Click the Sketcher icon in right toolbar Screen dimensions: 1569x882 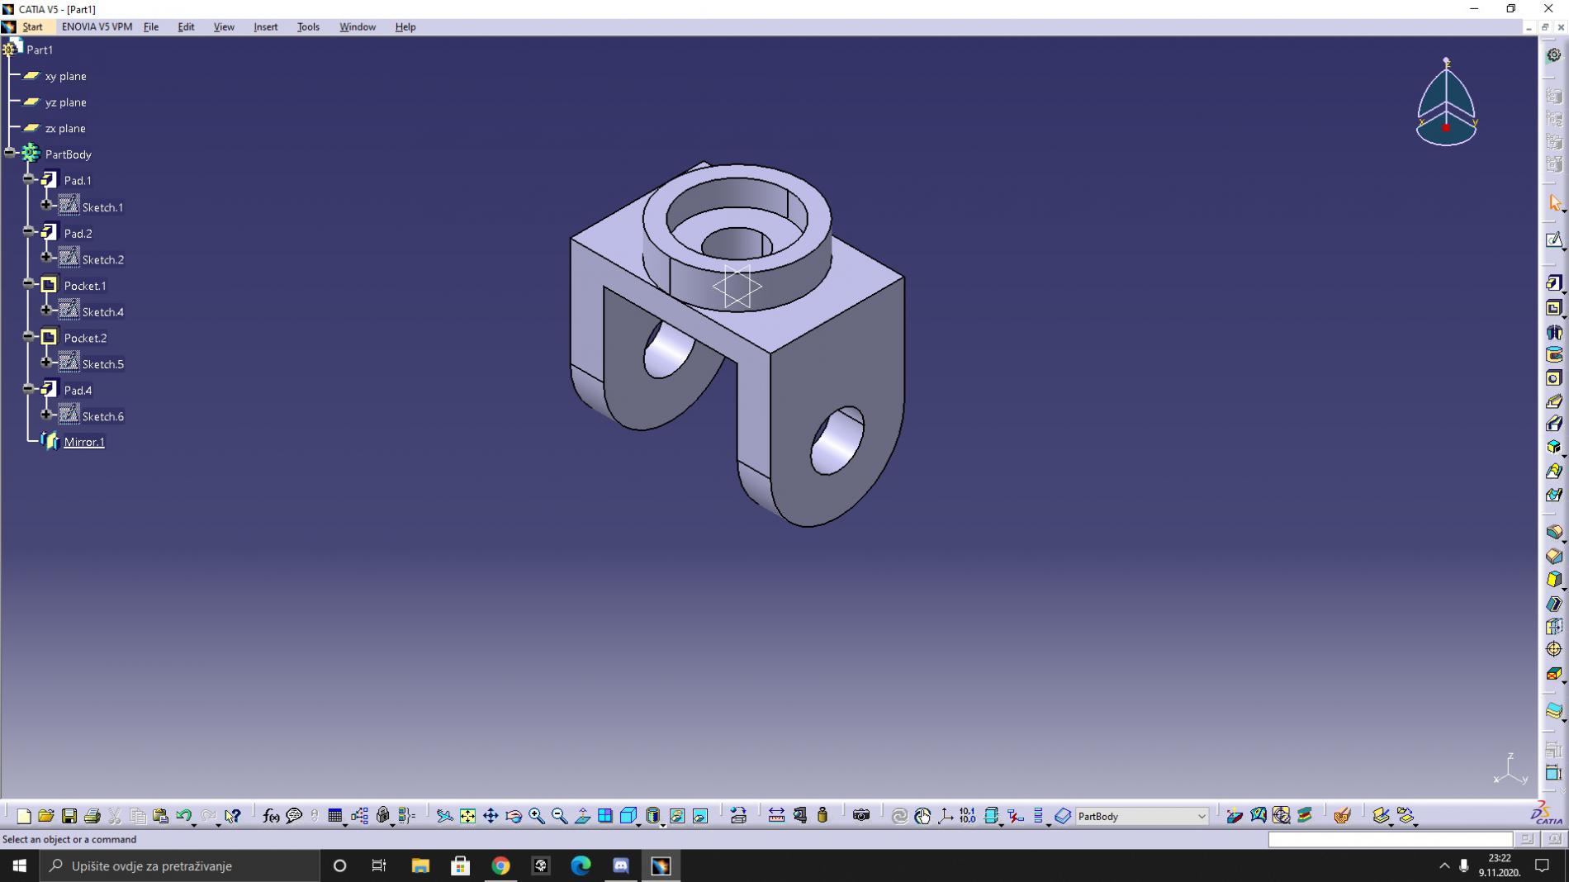1553,240
